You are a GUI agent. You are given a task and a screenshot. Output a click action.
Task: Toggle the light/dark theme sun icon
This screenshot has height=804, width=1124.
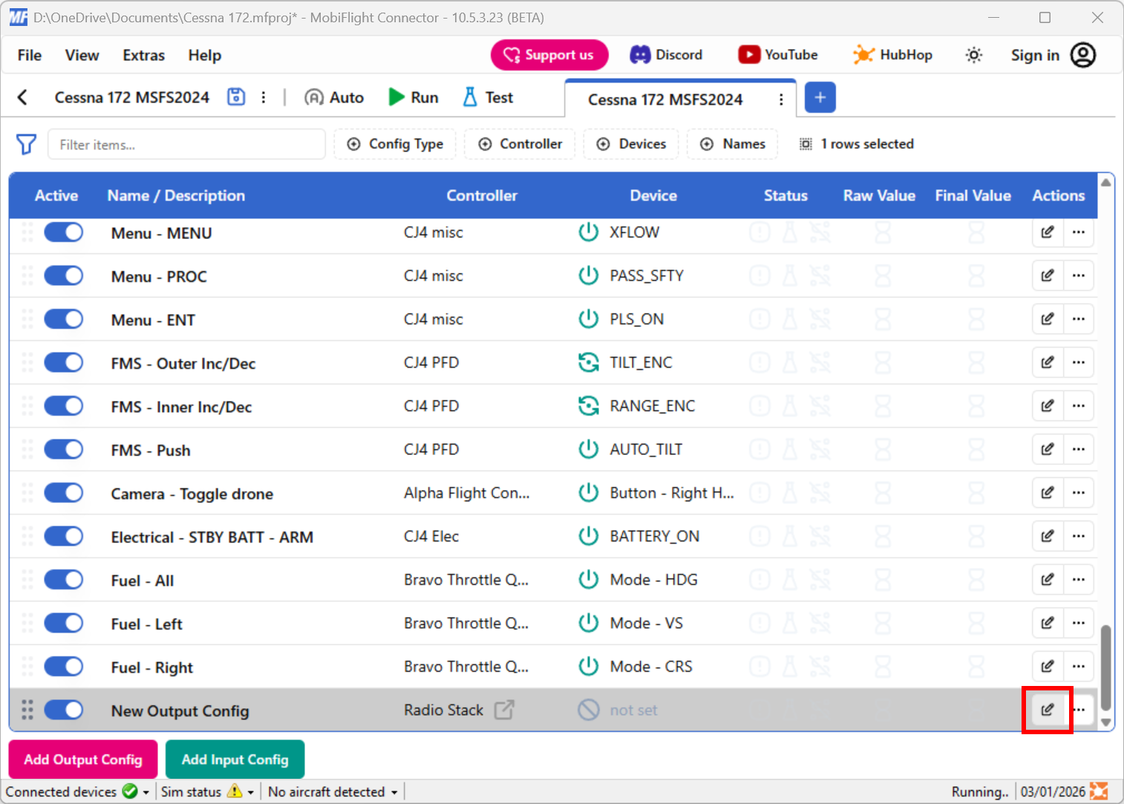[x=973, y=54]
